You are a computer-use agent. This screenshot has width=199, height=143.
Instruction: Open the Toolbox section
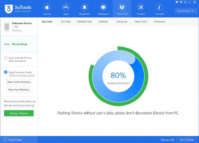[x=141, y=9]
